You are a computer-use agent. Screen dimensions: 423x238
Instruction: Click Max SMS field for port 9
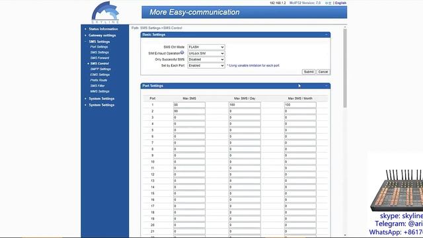point(189,155)
